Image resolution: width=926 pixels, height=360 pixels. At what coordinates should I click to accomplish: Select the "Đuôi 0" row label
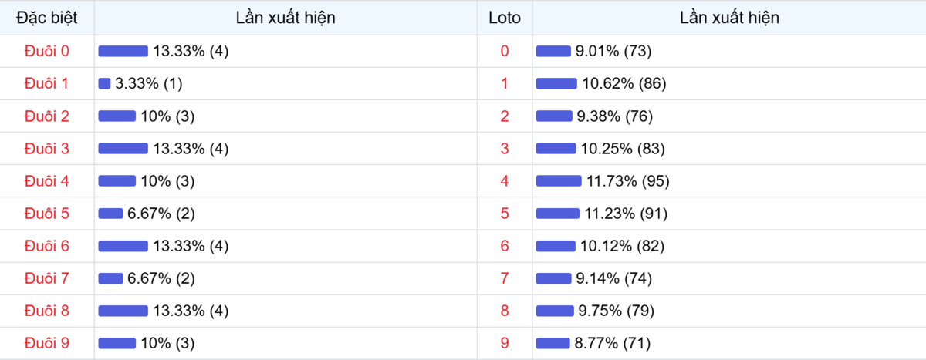click(x=46, y=51)
